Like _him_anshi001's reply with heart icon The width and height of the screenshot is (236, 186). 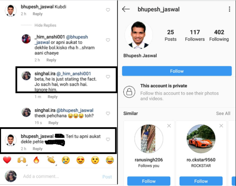[108, 40]
